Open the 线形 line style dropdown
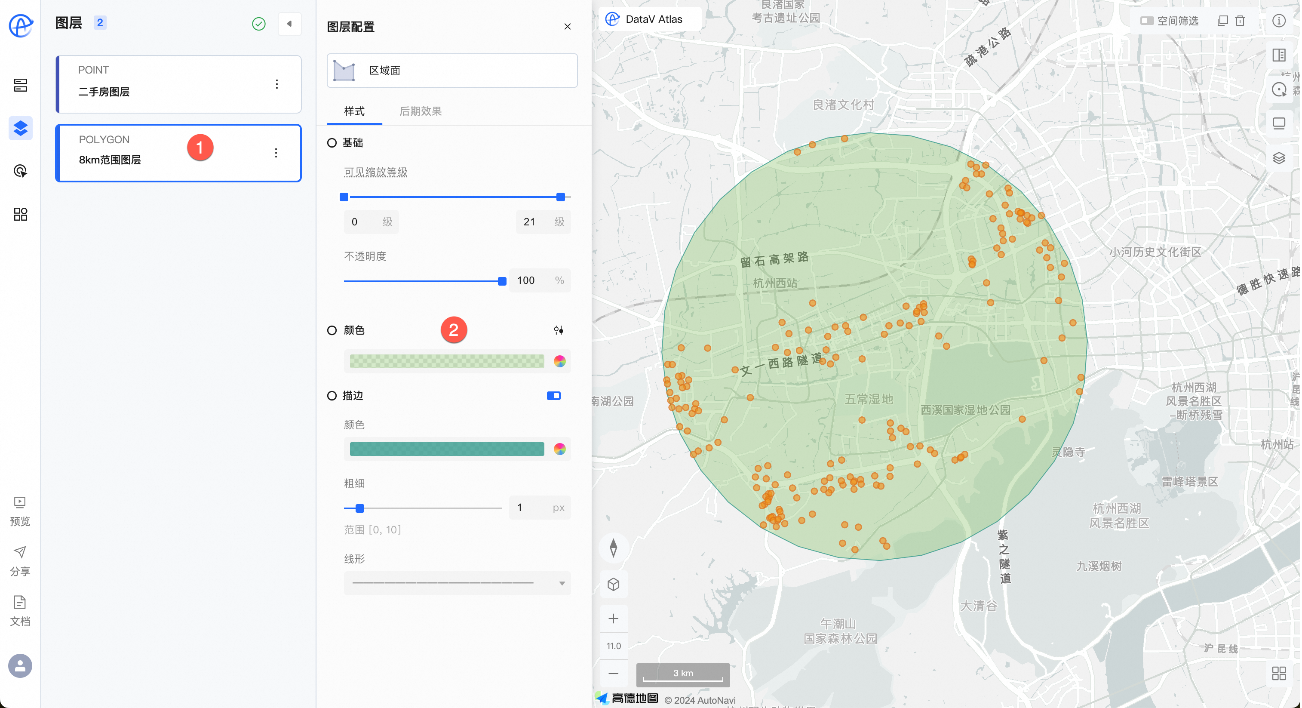 point(458,583)
